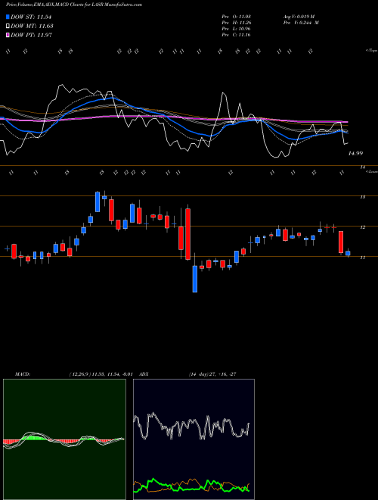Click the 14.99 value on EMA chart
This screenshot has height=500, width=378.
(x=355, y=153)
